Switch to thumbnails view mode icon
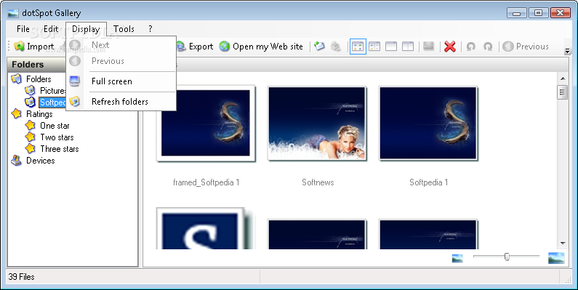 coord(358,47)
